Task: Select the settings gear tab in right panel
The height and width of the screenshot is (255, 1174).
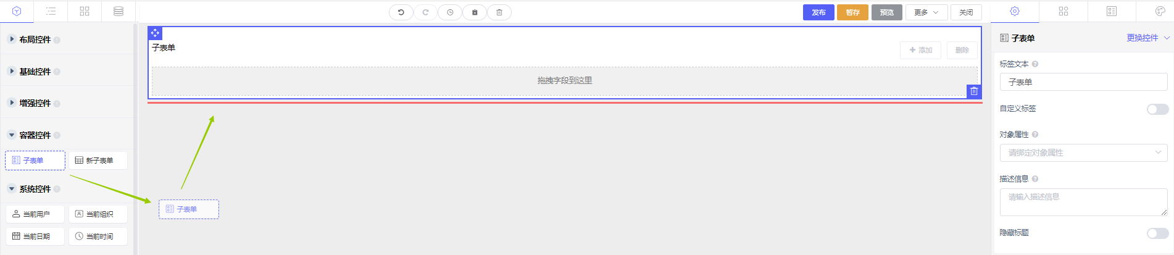Action: (1015, 11)
